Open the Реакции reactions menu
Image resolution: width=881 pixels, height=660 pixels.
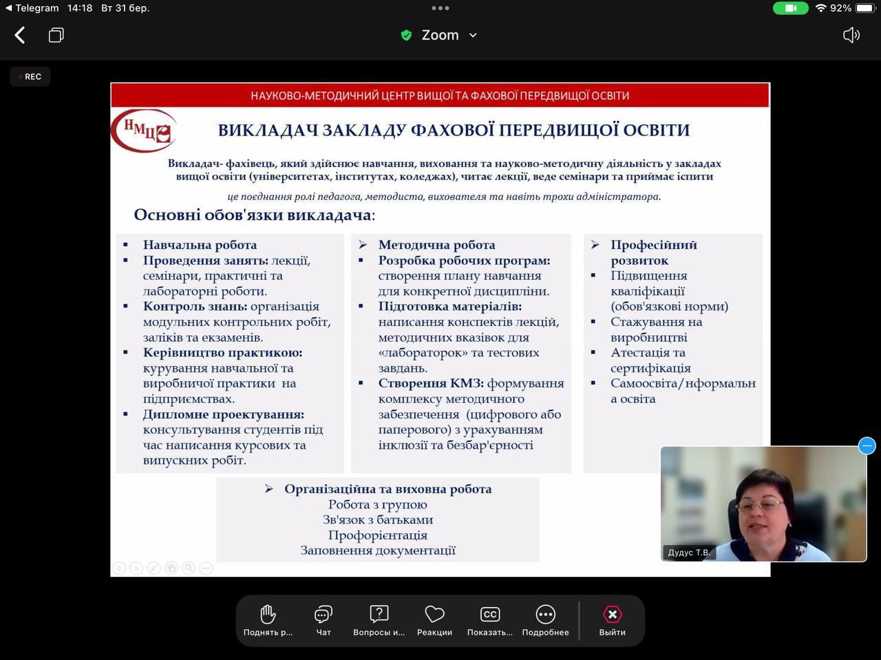point(434,620)
